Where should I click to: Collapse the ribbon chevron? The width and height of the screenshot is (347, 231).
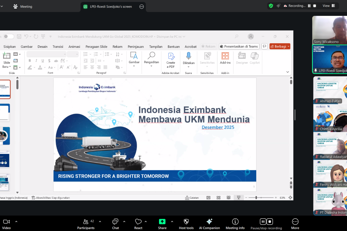[287, 72]
